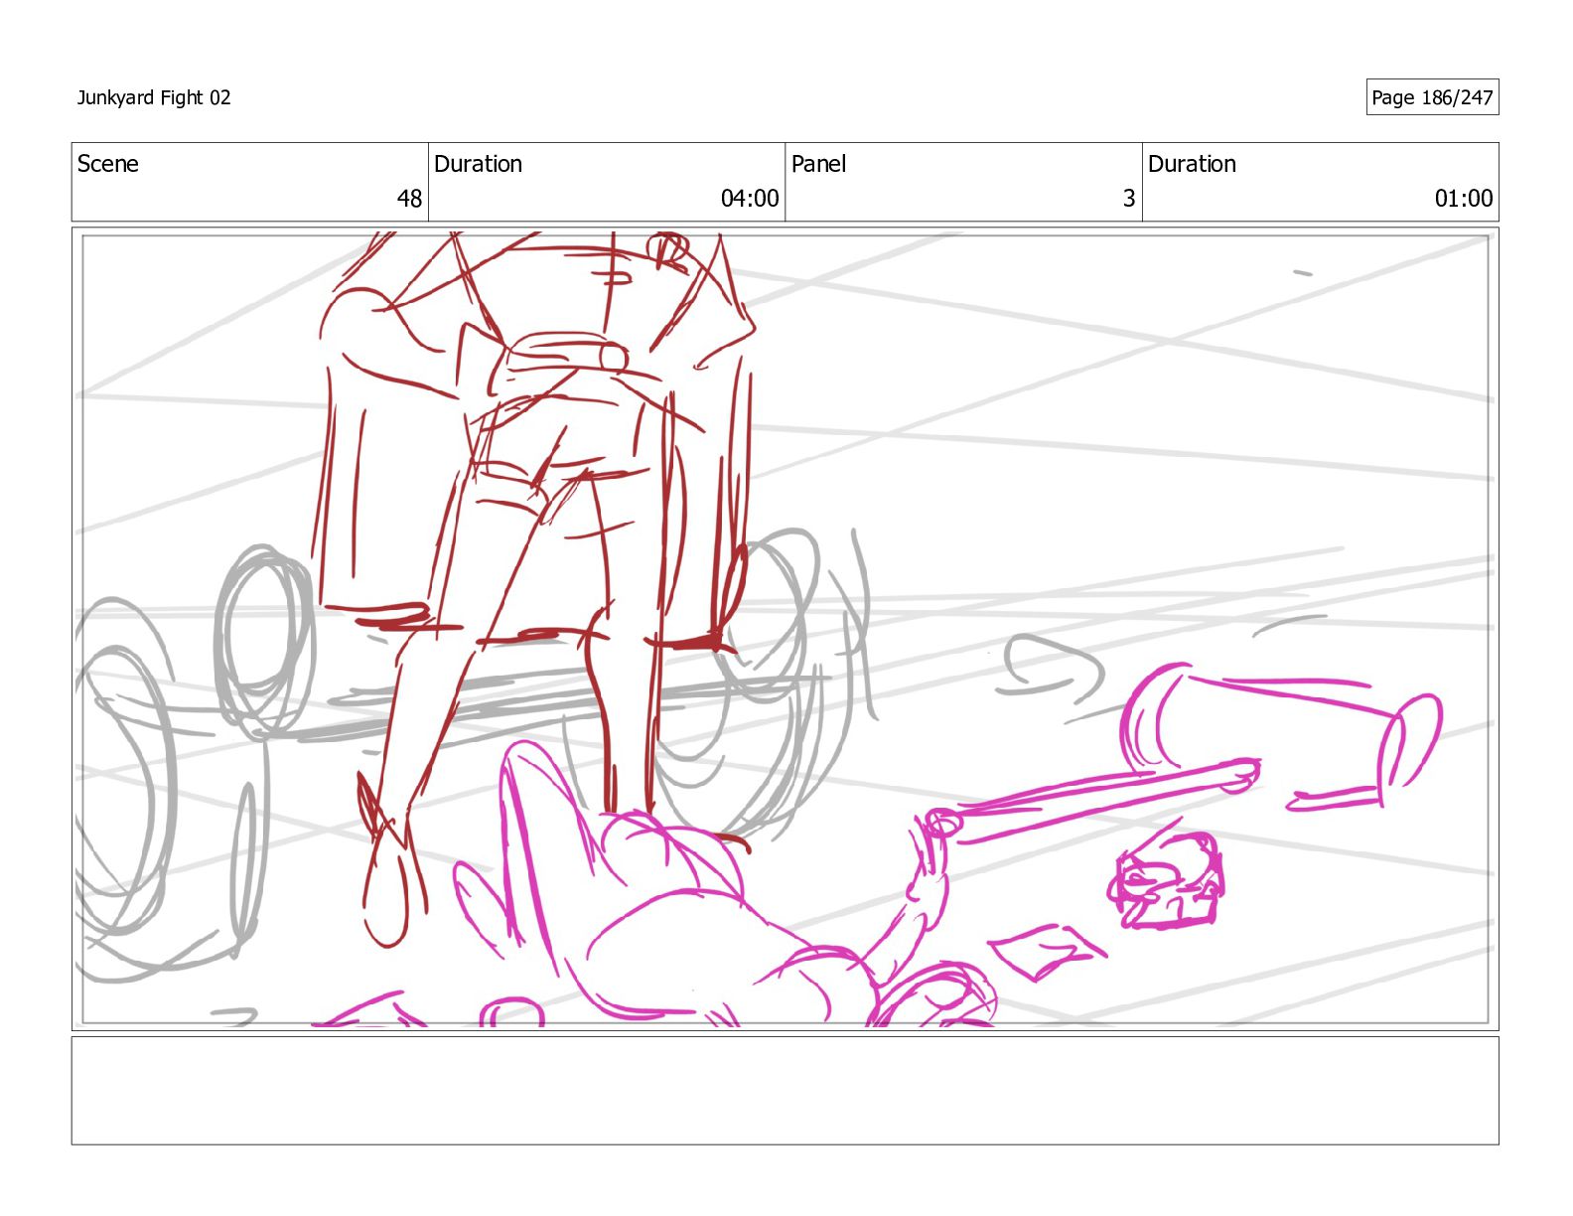1573x1216 pixels.
Task: Select the scene number 48
Action: tap(410, 199)
